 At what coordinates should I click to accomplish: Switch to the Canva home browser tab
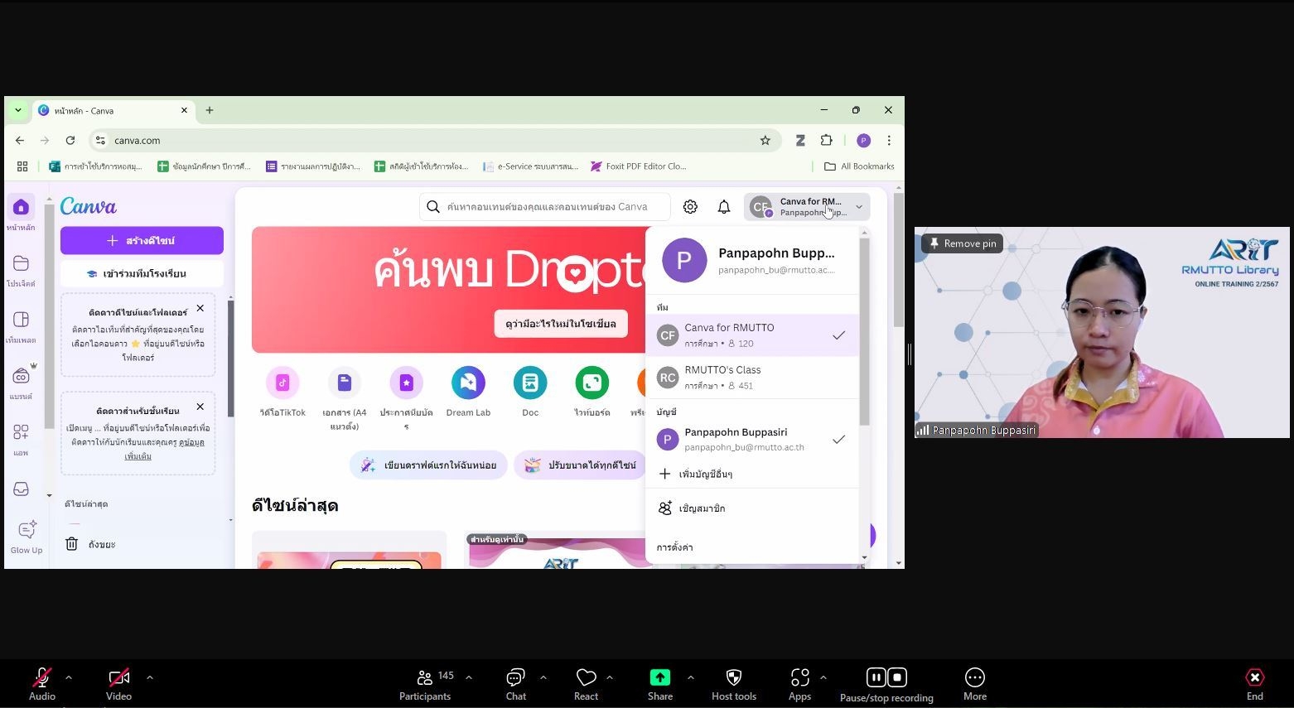point(113,110)
